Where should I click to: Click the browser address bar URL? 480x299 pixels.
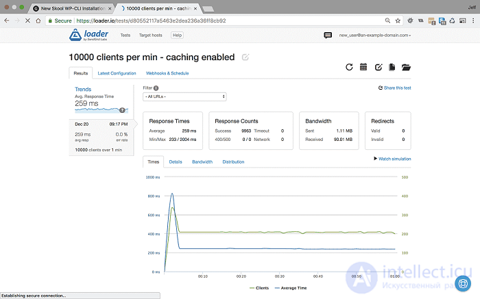click(151, 21)
